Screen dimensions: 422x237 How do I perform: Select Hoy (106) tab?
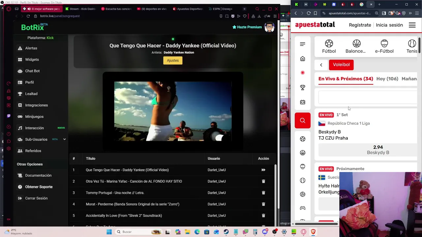point(387,79)
